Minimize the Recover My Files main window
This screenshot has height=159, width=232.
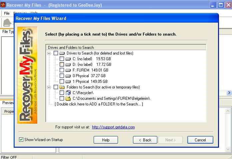pyautogui.click(x=213, y=5)
